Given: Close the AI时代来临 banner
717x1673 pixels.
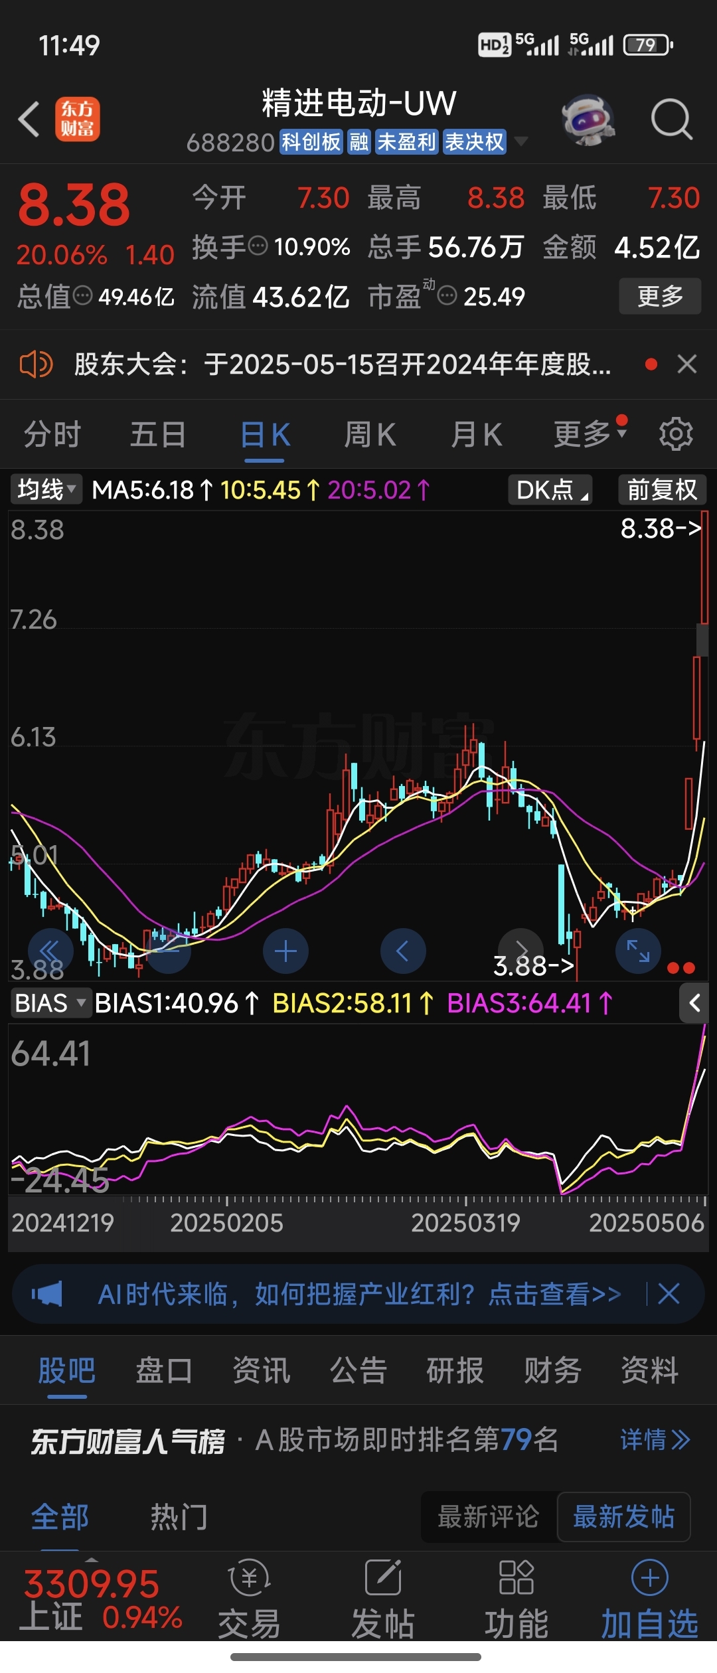Looking at the screenshot, I should coord(669,1294).
